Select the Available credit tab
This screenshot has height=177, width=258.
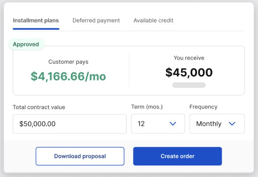coord(153,21)
